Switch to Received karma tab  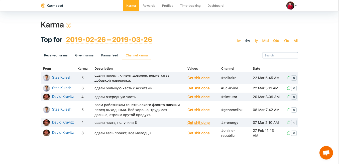[56, 55]
